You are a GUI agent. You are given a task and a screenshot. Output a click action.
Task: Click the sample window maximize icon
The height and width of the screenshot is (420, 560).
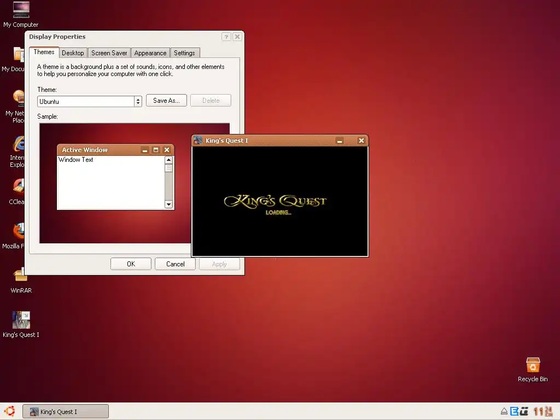(156, 150)
